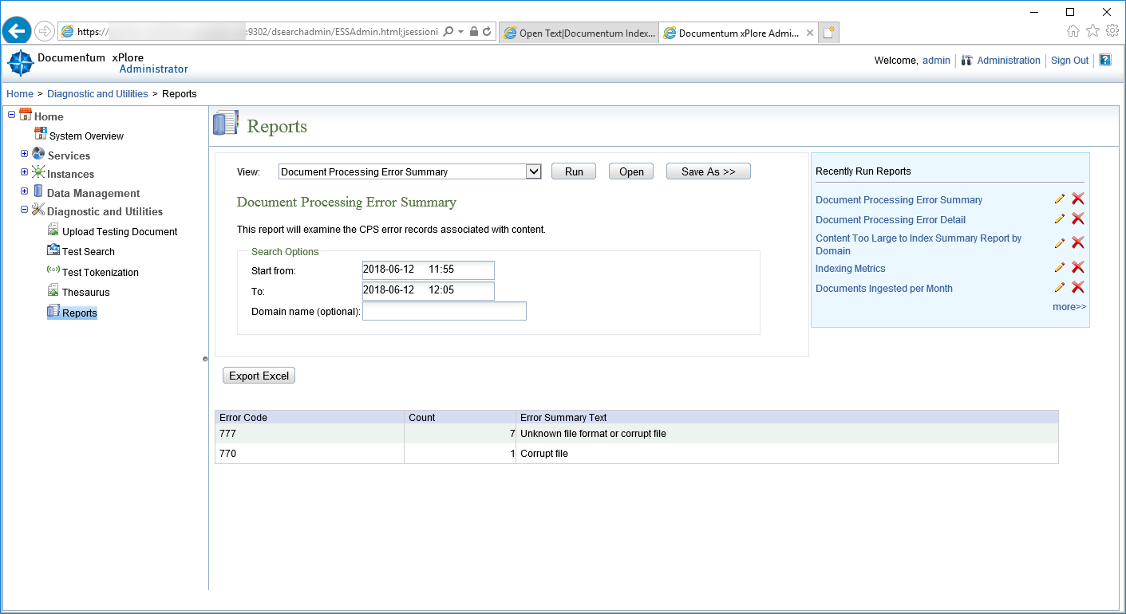Delete the Indexing Metrics report entry
The image size is (1126, 614).
[1078, 267]
